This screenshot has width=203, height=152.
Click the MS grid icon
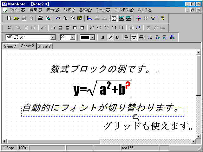[128, 18]
